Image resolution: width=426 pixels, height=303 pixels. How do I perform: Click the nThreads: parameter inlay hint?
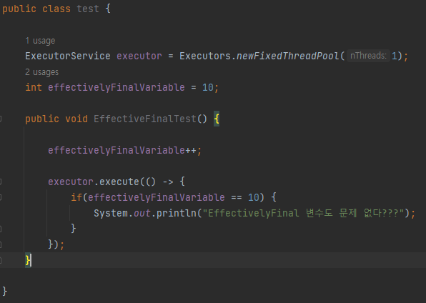click(x=368, y=56)
